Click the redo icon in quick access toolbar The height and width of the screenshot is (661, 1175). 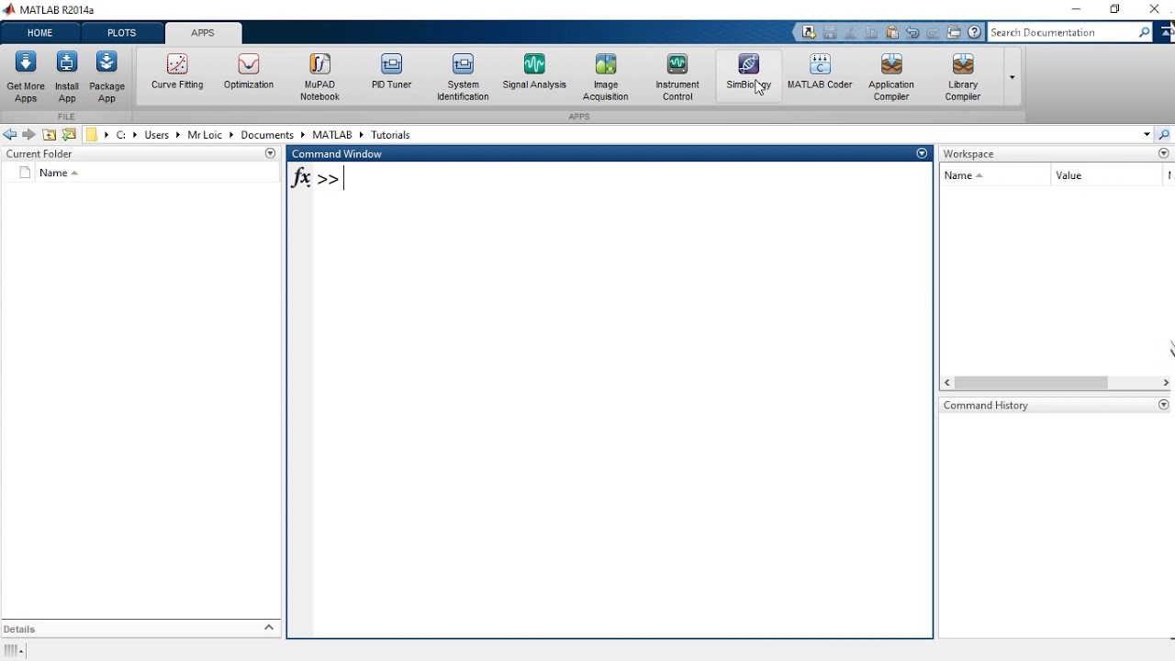click(934, 32)
